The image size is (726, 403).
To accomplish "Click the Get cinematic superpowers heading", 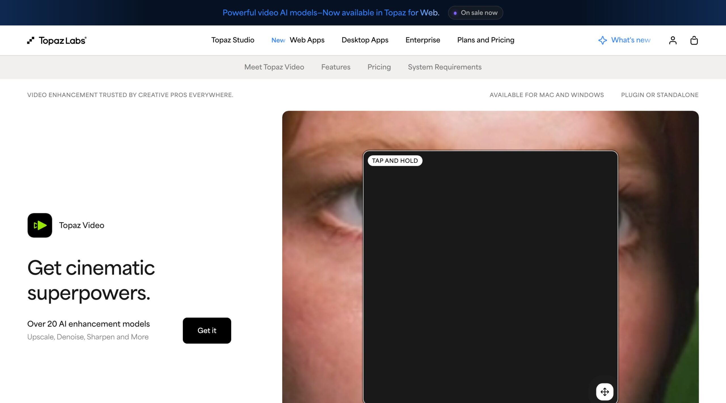I will tap(91, 280).
